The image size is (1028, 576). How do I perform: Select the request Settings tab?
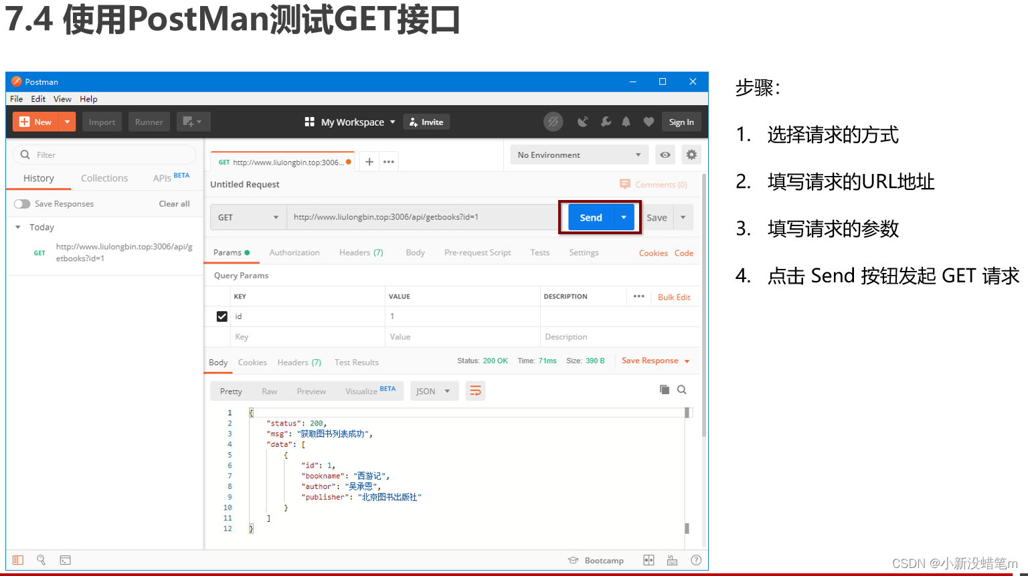coord(584,253)
